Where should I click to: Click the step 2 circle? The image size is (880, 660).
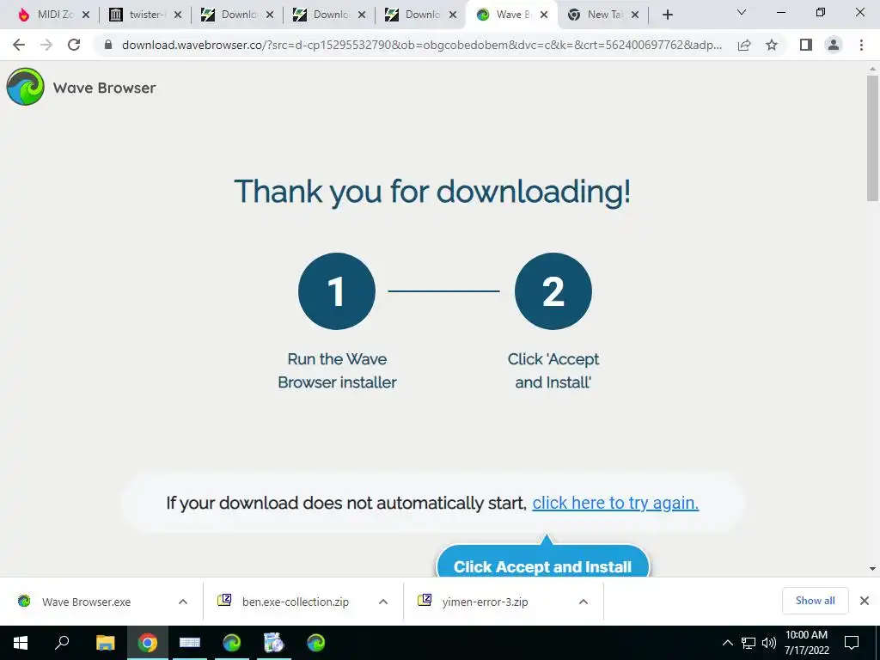coord(553,290)
